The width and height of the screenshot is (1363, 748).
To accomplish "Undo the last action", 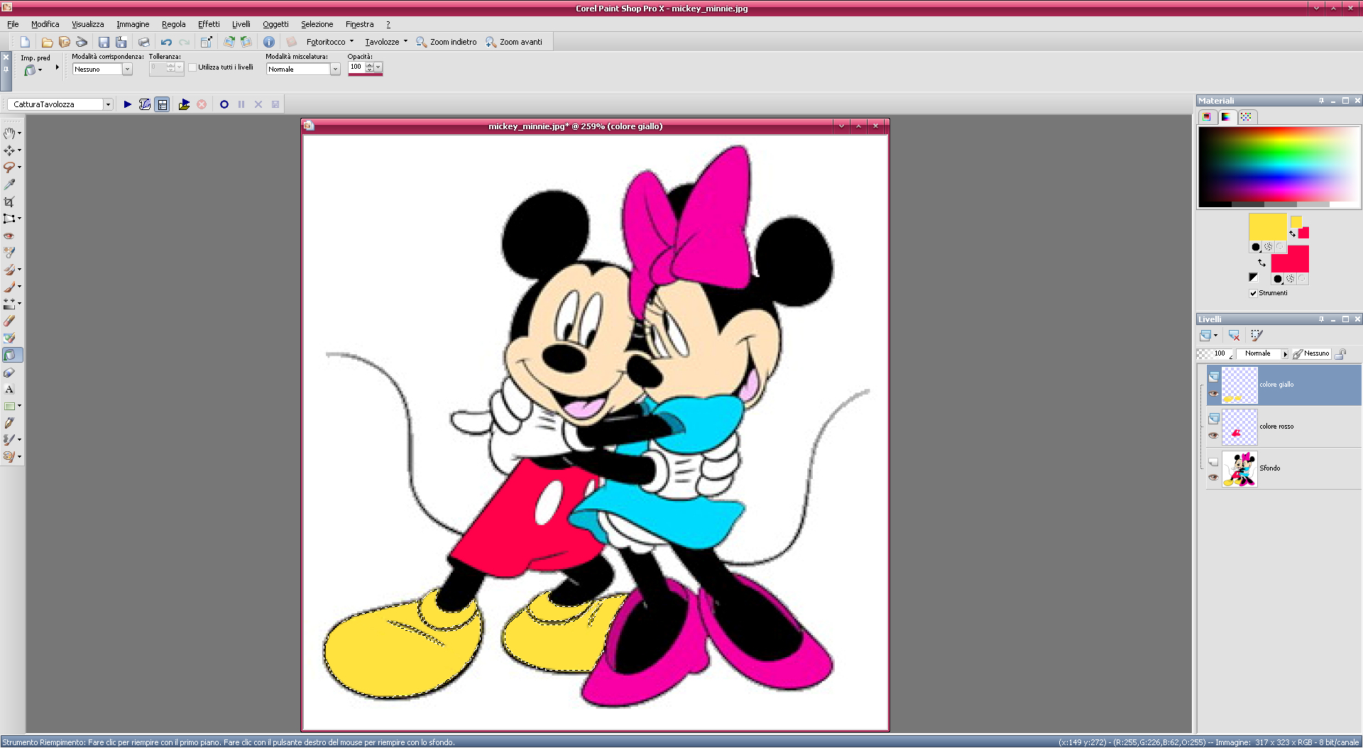I will [x=166, y=42].
